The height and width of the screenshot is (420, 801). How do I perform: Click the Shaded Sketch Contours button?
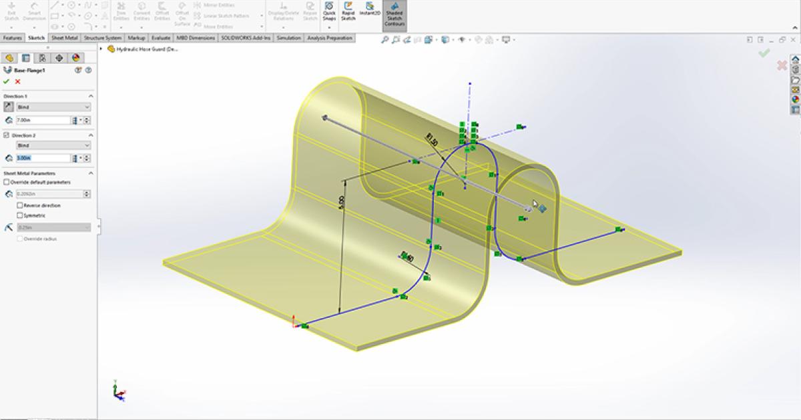tap(394, 15)
